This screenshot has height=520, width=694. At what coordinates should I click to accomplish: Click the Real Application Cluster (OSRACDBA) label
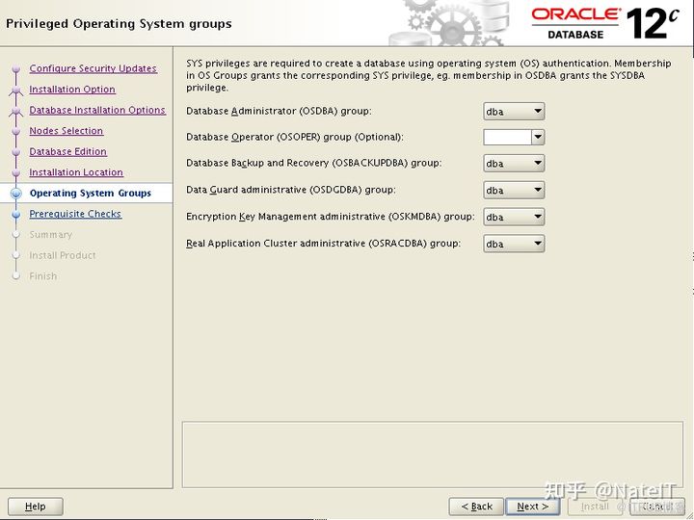click(x=323, y=244)
